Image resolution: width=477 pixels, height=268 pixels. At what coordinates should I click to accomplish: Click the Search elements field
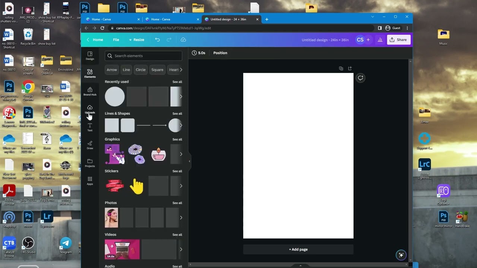pyautogui.click(x=143, y=56)
